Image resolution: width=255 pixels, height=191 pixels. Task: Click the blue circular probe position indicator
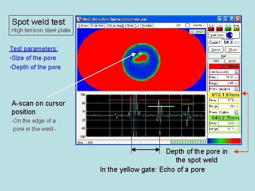(229, 35)
